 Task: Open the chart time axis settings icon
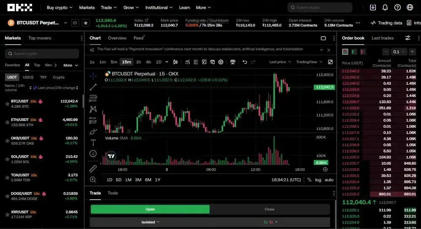tap(325, 169)
